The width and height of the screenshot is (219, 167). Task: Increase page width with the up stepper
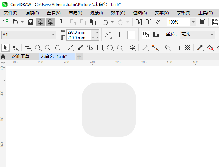pyautogui.click(x=97, y=32)
